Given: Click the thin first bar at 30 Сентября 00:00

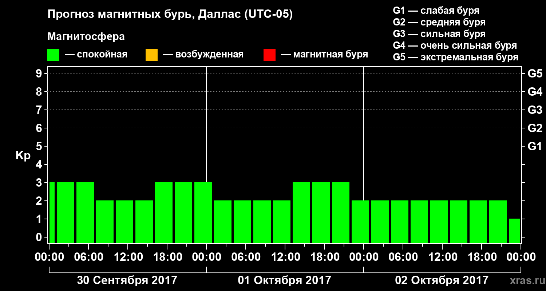Looking at the screenshot, I should [52, 212].
